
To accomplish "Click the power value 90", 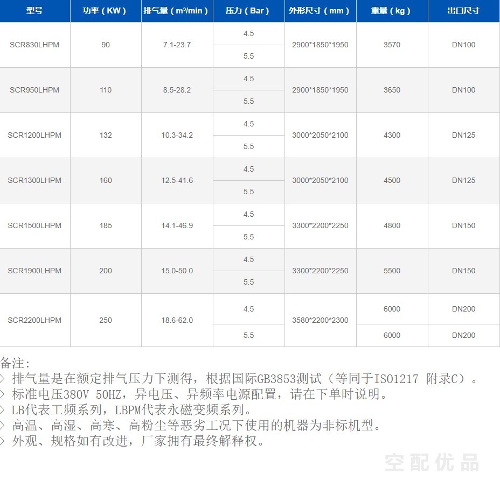I will [x=106, y=45].
